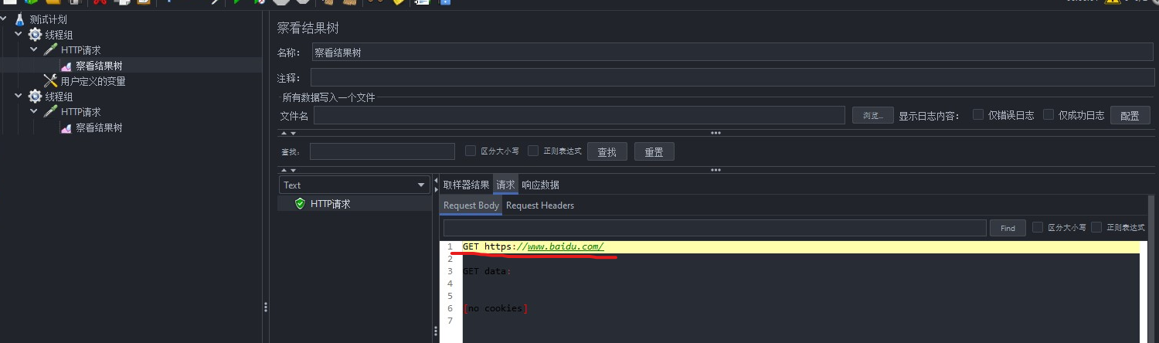1159x343 pixels.
Task: Click the flask icon of 测试计划
Action: pyautogui.click(x=20, y=19)
